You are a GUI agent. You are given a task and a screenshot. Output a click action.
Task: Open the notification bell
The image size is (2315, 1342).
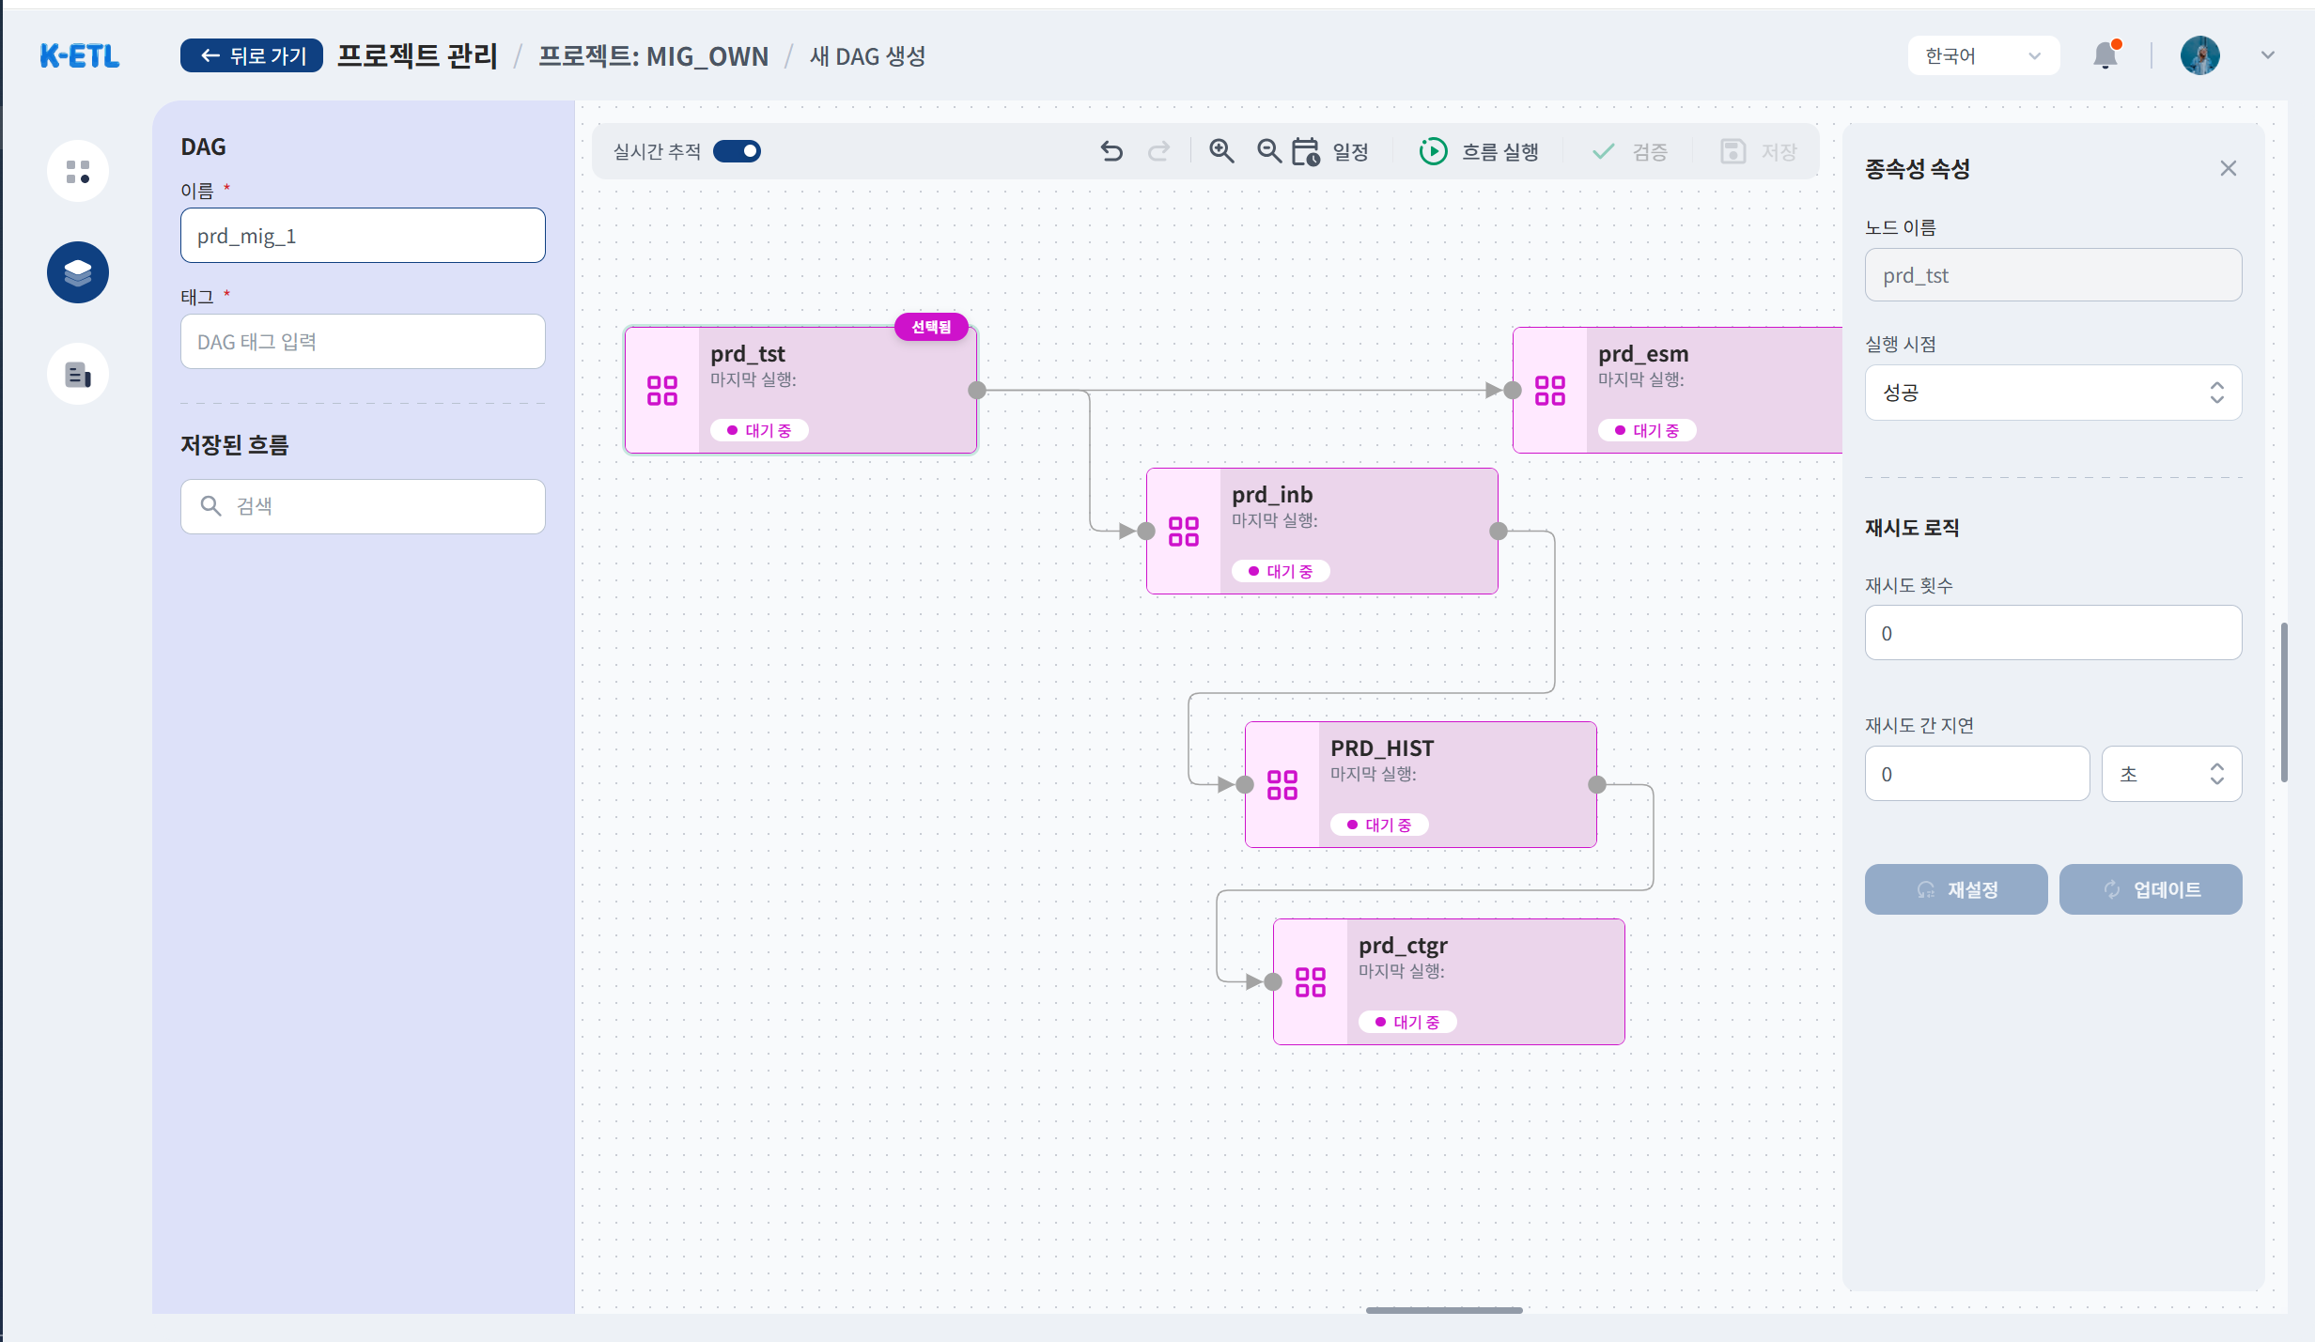(2105, 55)
